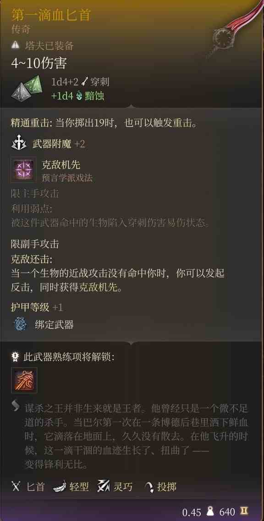Viewport: 264px width, 521px height.
Task: Click the weight figure icon
Action: click(x=210, y=511)
